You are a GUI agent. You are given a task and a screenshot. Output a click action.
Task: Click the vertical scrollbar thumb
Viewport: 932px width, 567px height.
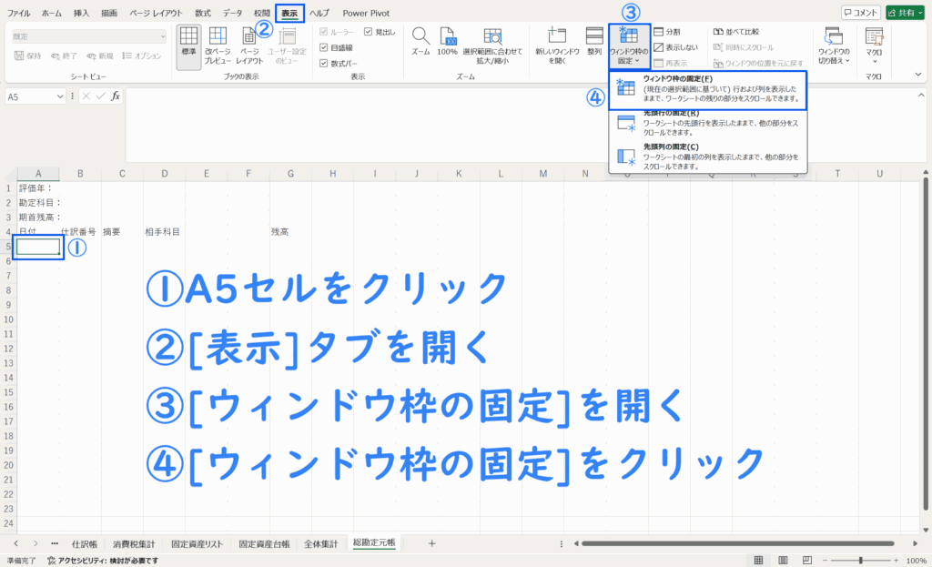[x=926, y=343]
